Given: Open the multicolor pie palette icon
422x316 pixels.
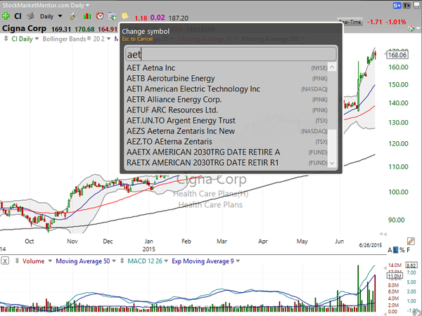Looking at the screenshot, I should 411,28.
